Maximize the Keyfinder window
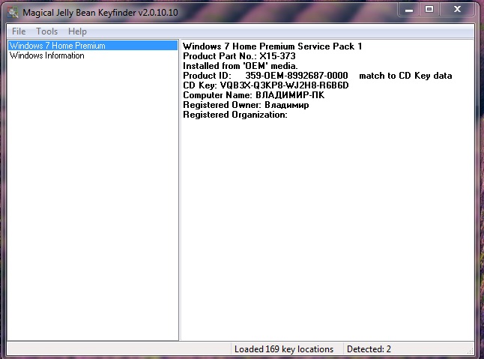484x359 pixels. click(x=429, y=9)
